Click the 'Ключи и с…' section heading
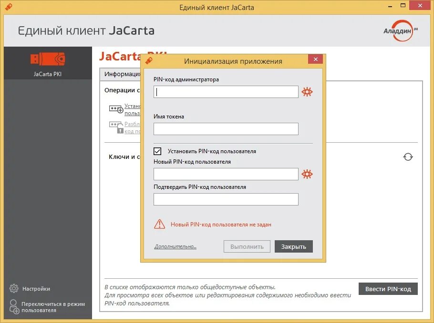Screen dimensions: 434x323 point(124,157)
